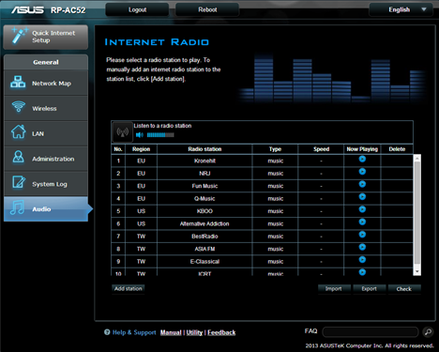Play the Alternative Addiction station
This screenshot has height=352, width=439.
coord(362,222)
